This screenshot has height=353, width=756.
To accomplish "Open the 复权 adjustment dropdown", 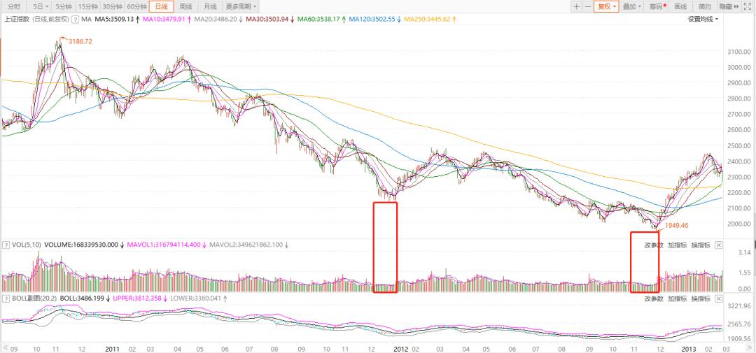I will pos(606,7).
